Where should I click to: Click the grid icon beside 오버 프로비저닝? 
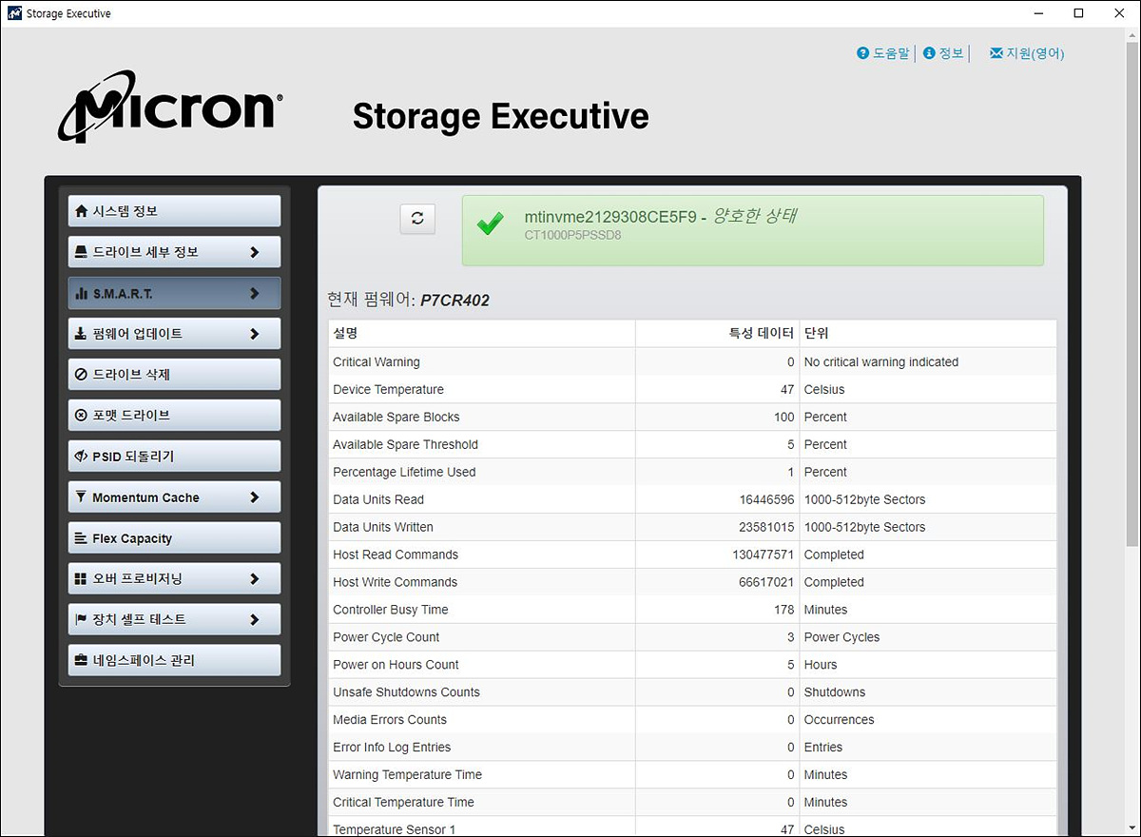[x=81, y=578]
